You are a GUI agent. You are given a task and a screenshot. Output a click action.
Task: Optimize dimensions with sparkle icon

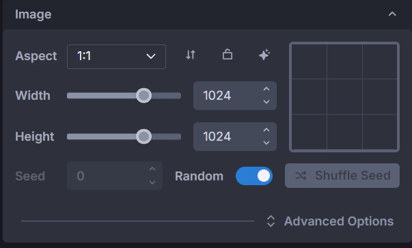pos(264,55)
